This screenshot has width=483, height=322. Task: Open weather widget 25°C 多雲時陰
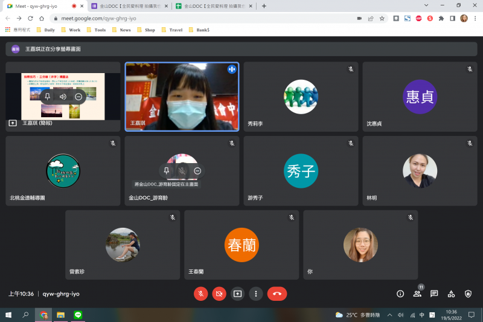tap(357, 315)
